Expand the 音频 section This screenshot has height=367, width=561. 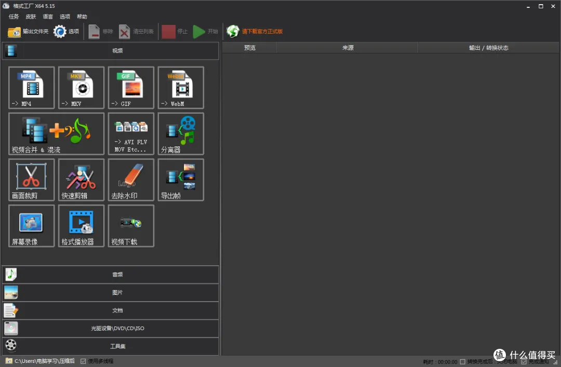click(x=111, y=275)
